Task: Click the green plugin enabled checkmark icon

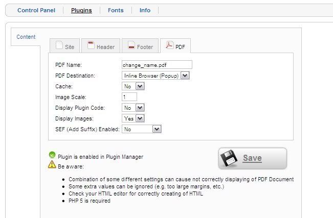Action: click(52, 156)
